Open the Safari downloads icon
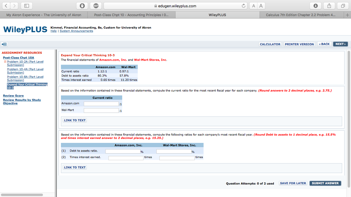351x197 pixels. coord(316,6)
